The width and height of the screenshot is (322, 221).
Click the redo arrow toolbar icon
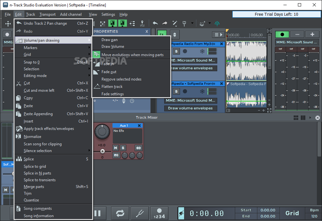(x=165, y=23)
